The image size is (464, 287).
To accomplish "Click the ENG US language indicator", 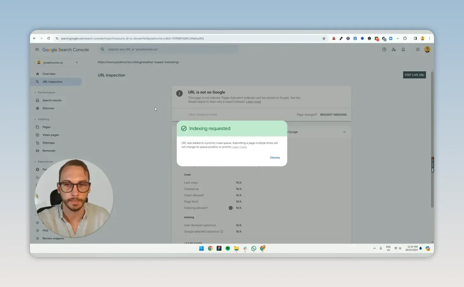I will [388, 248].
